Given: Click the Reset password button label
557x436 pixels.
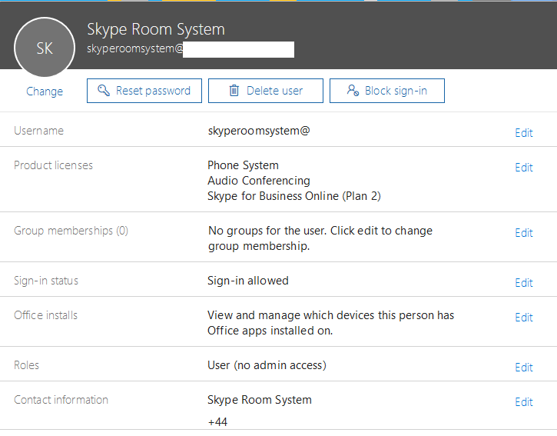Looking at the screenshot, I should click(153, 91).
